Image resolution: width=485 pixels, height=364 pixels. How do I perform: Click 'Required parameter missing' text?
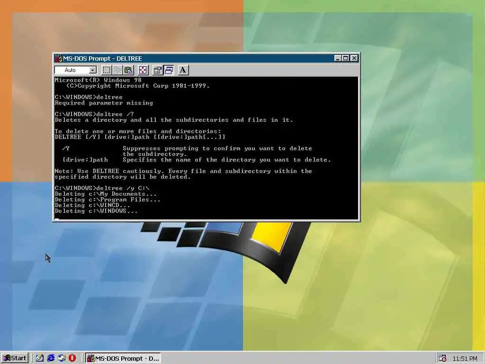(x=104, y=103)
